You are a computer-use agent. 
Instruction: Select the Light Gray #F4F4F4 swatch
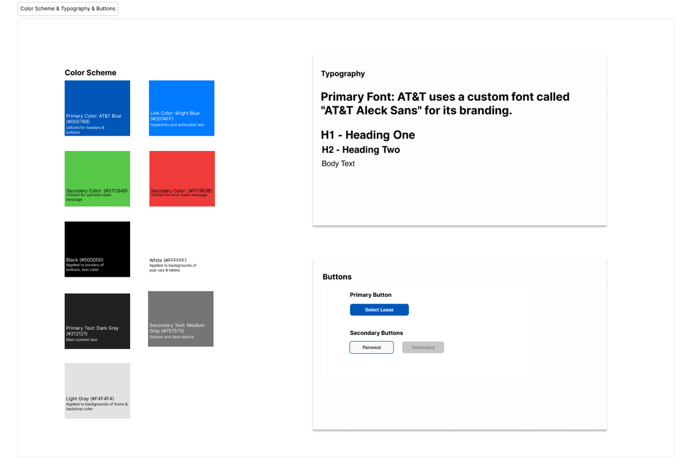[x=97, y=391]
